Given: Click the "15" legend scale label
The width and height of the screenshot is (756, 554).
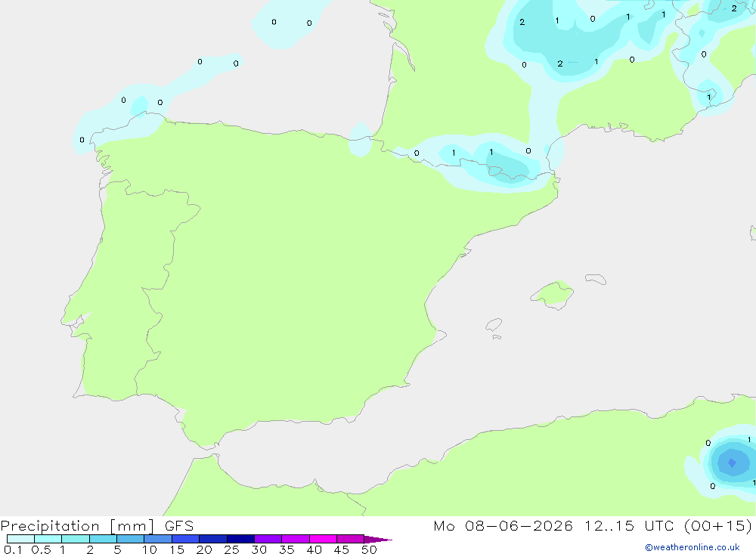Looking at the screenshot, I should coord(177,549).
